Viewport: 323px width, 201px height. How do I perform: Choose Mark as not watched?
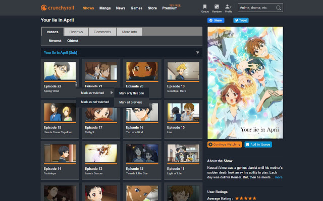[x=95, y=102]
